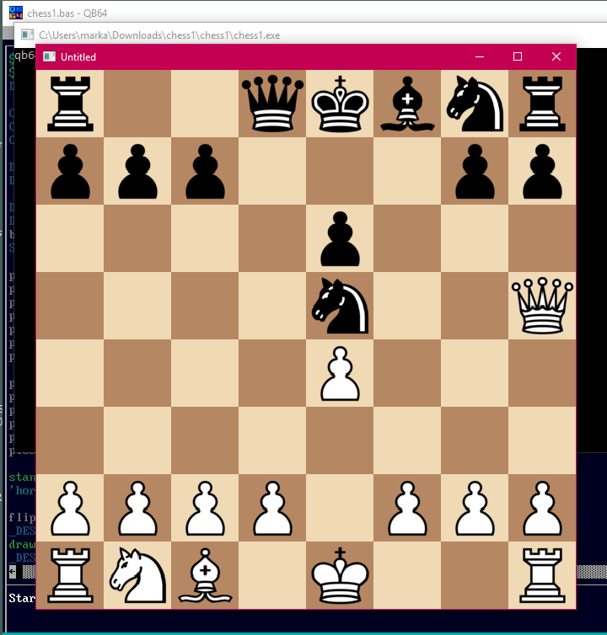The image size is (607, 635).
Task: Select the white queen on the board
Action: [x=542, y=306]
